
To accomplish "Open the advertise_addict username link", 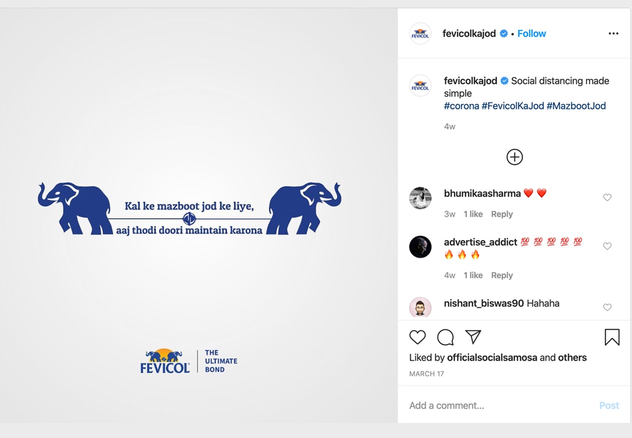I will point(481,242).
